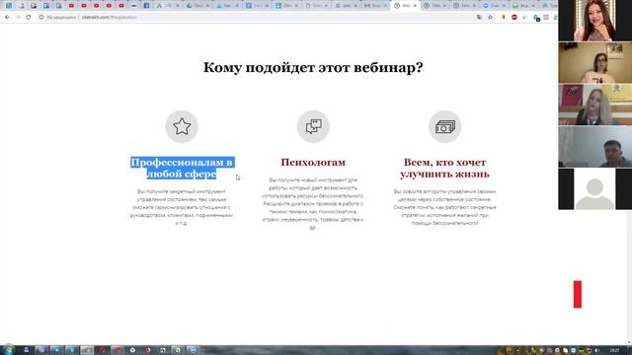The height and width of the screenshot is (355, 632).
Task: Select video tile of woman wearing glasses
Action: coord(594,62)
